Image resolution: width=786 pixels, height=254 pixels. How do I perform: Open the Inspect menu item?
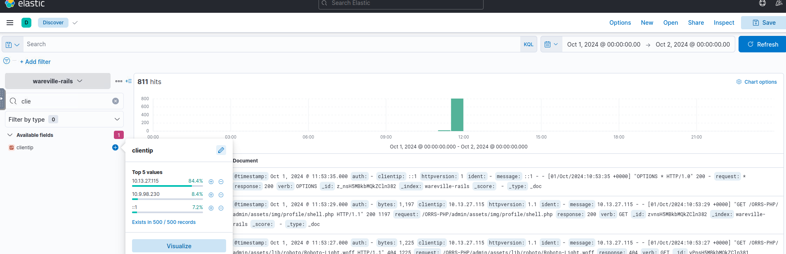coord(724,23)
